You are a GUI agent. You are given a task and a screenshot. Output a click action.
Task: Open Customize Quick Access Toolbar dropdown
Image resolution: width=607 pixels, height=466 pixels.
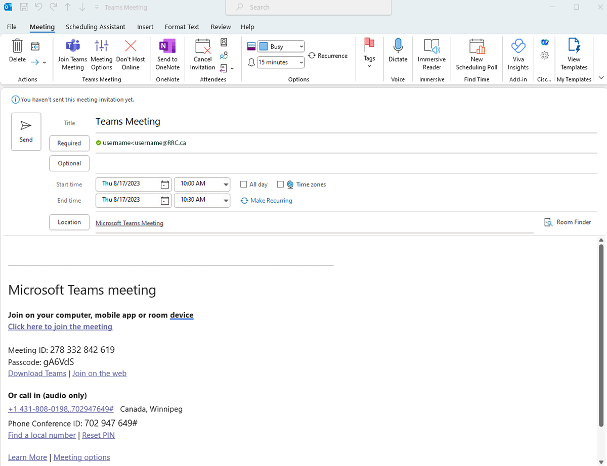(x=97, y=8)
